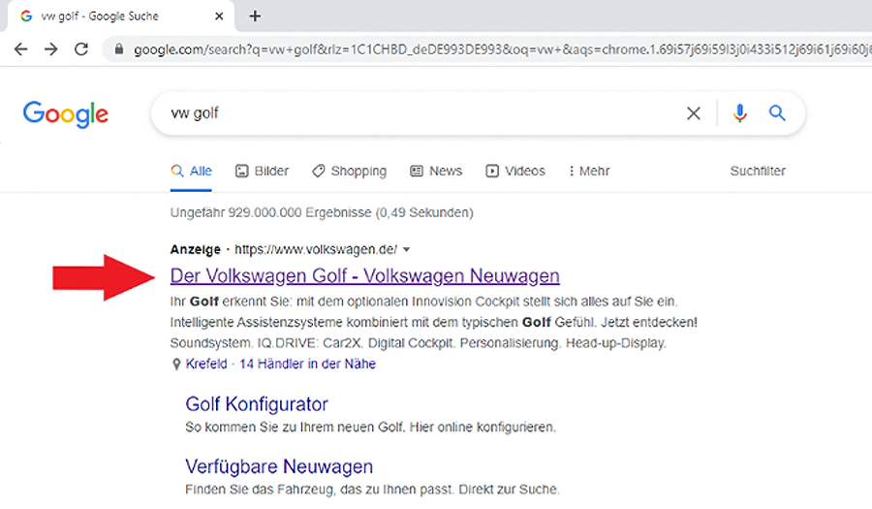The height and width of the screenshot is (509, 872).
Task: Open 'Der Volkswagen Golf - Volkswagen Neuwagen' link
Action: tap(365, 276)
